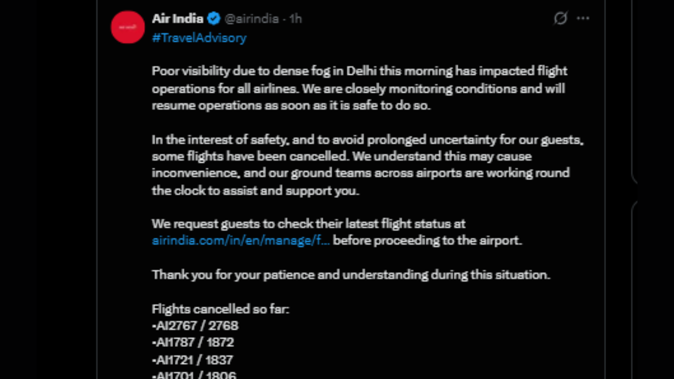The width and height of the screenshot is (674, 379).
Task: Click the @airindia username handle
Action: [251, 19]
